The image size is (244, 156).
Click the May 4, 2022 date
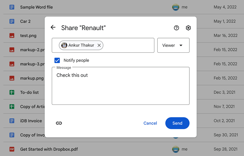[x=225, y=7]
